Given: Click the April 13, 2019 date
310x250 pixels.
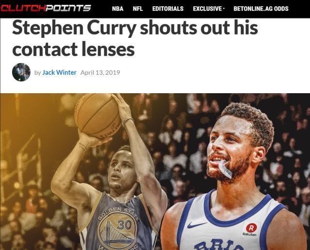Looking at the screenshot, I should click(100, 72).
